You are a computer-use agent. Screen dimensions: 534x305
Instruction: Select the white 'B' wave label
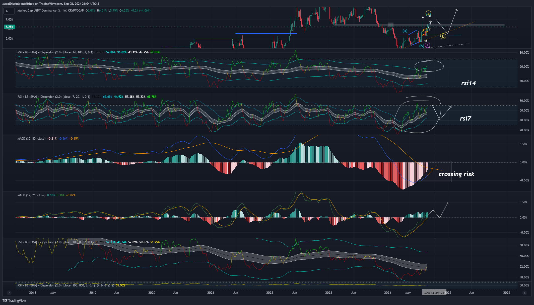coord(426,41)
